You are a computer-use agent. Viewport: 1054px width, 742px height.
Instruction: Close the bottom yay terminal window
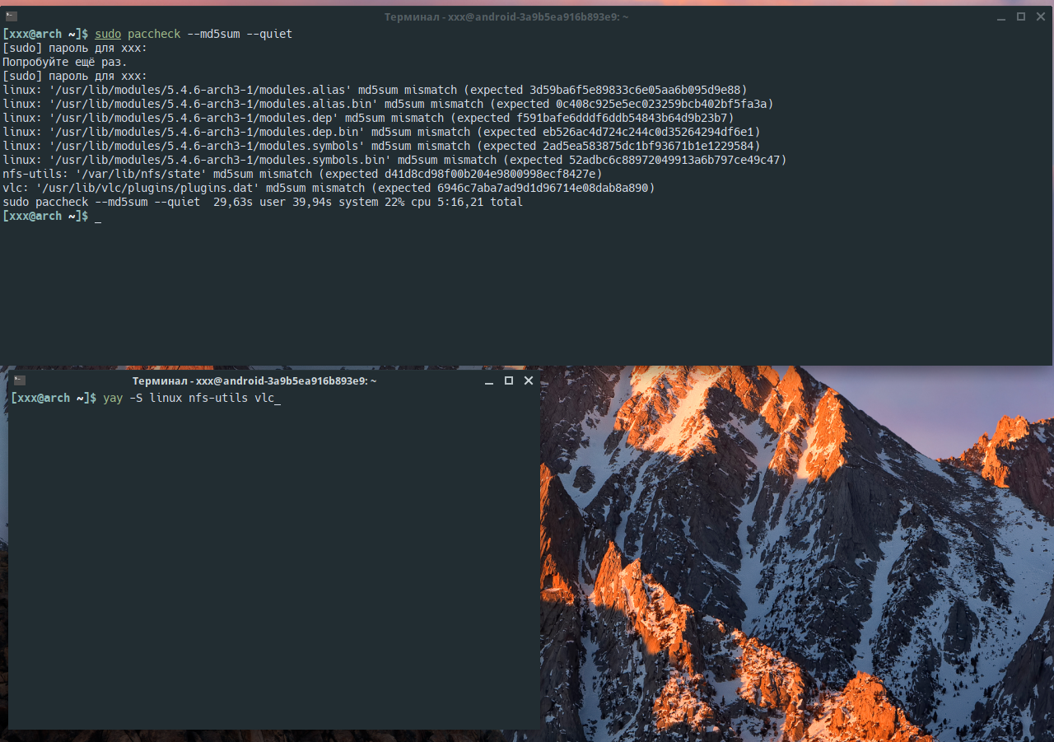tap(529, 380)
